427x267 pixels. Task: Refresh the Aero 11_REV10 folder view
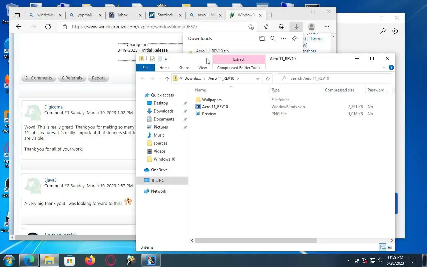(x=268, y=78)
